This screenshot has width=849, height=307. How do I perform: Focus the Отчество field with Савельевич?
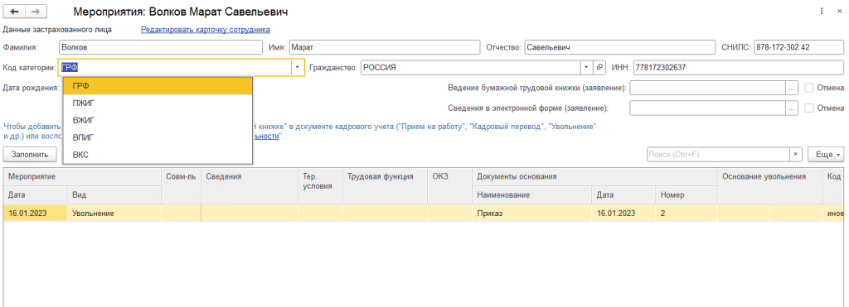click(620, 47)
